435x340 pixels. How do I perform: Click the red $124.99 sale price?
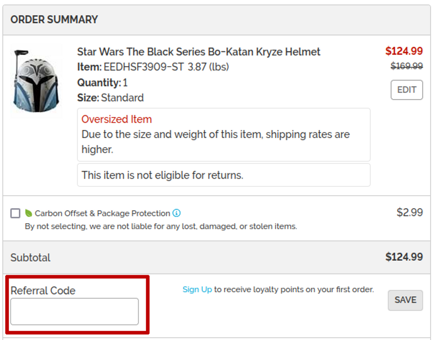(404, 51)
